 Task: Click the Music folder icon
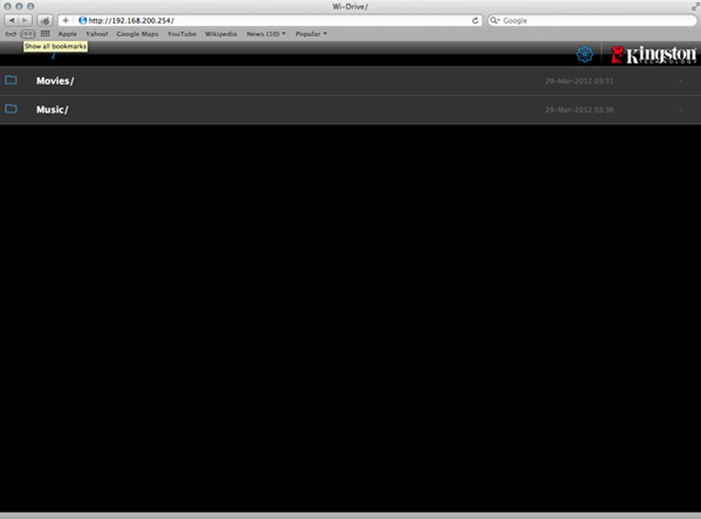tap(11, 109)
